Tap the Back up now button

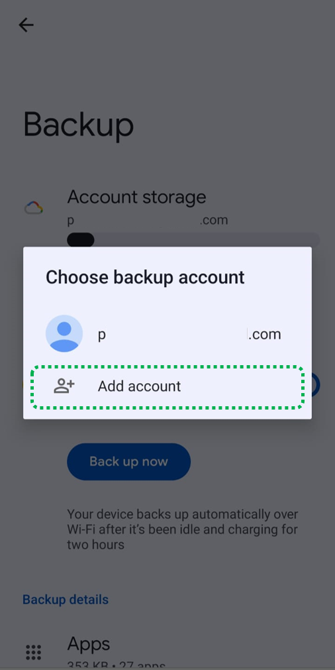128,461
